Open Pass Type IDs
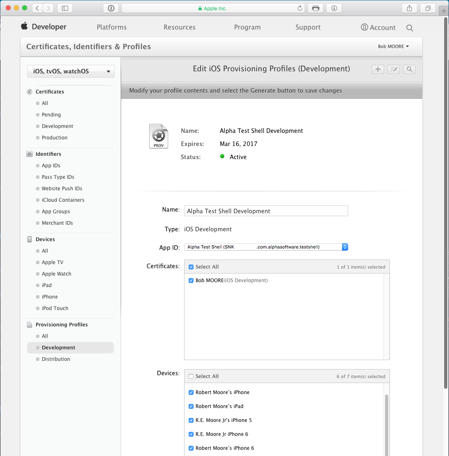This screenshot has width=449, height=456. pos(58,177)
